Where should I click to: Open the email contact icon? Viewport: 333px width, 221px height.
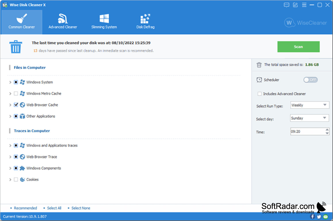(x=326, y=216)
